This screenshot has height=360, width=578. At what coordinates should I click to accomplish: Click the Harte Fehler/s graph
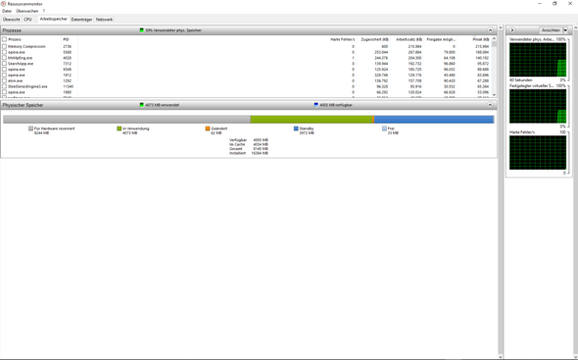(x=538, y=152)
